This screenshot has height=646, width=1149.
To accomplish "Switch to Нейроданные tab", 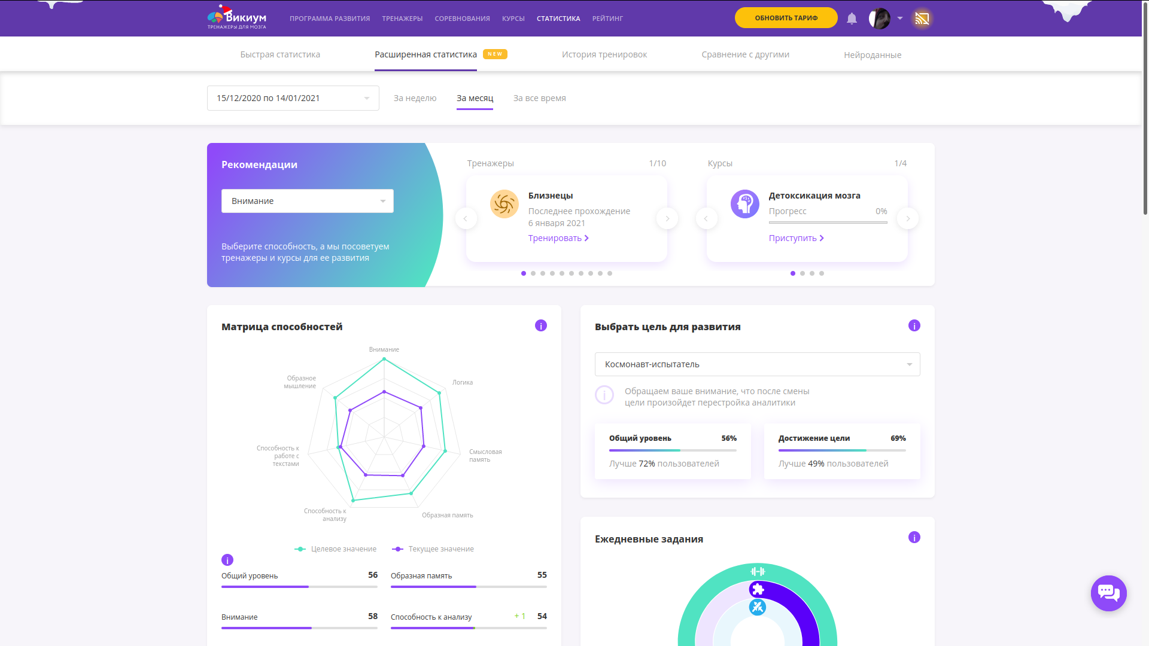I will tap(871, 54).
